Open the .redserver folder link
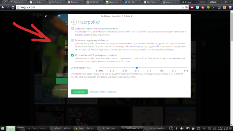 click(x=103, y=92)
